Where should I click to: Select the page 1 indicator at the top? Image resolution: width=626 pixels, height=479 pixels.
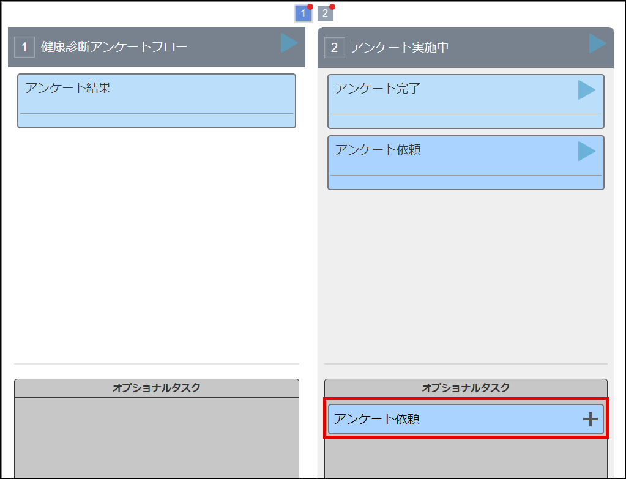[x=303, y=13]
